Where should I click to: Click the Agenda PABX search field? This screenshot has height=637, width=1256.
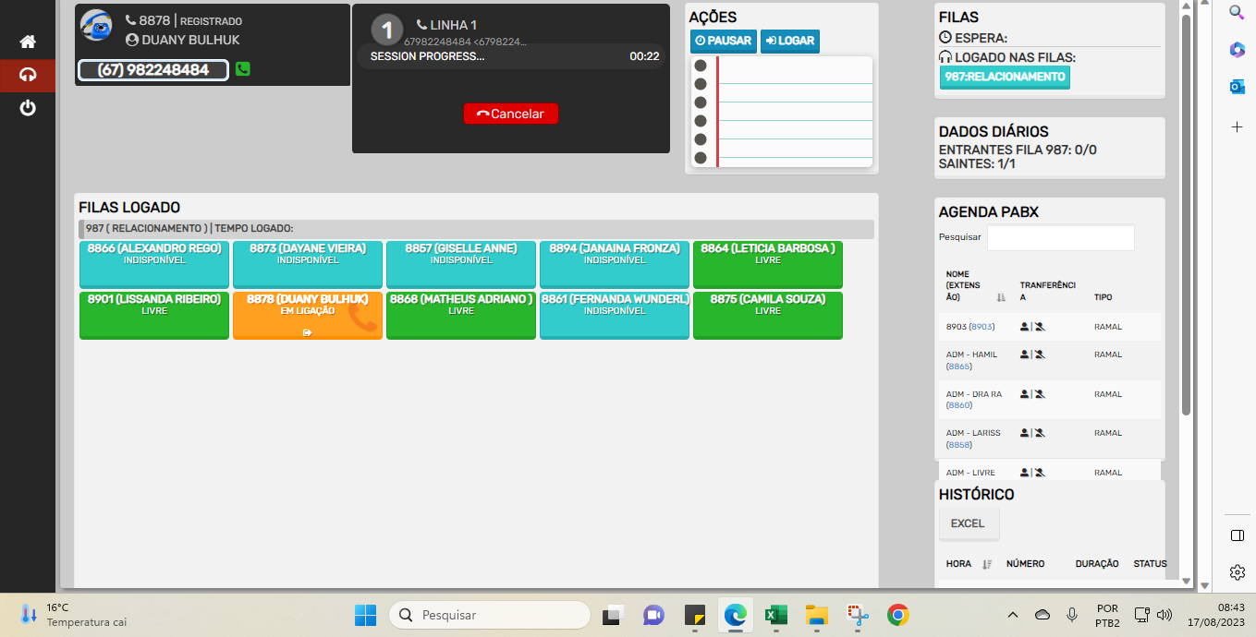pyautogui.click(x=1061, y=237)
